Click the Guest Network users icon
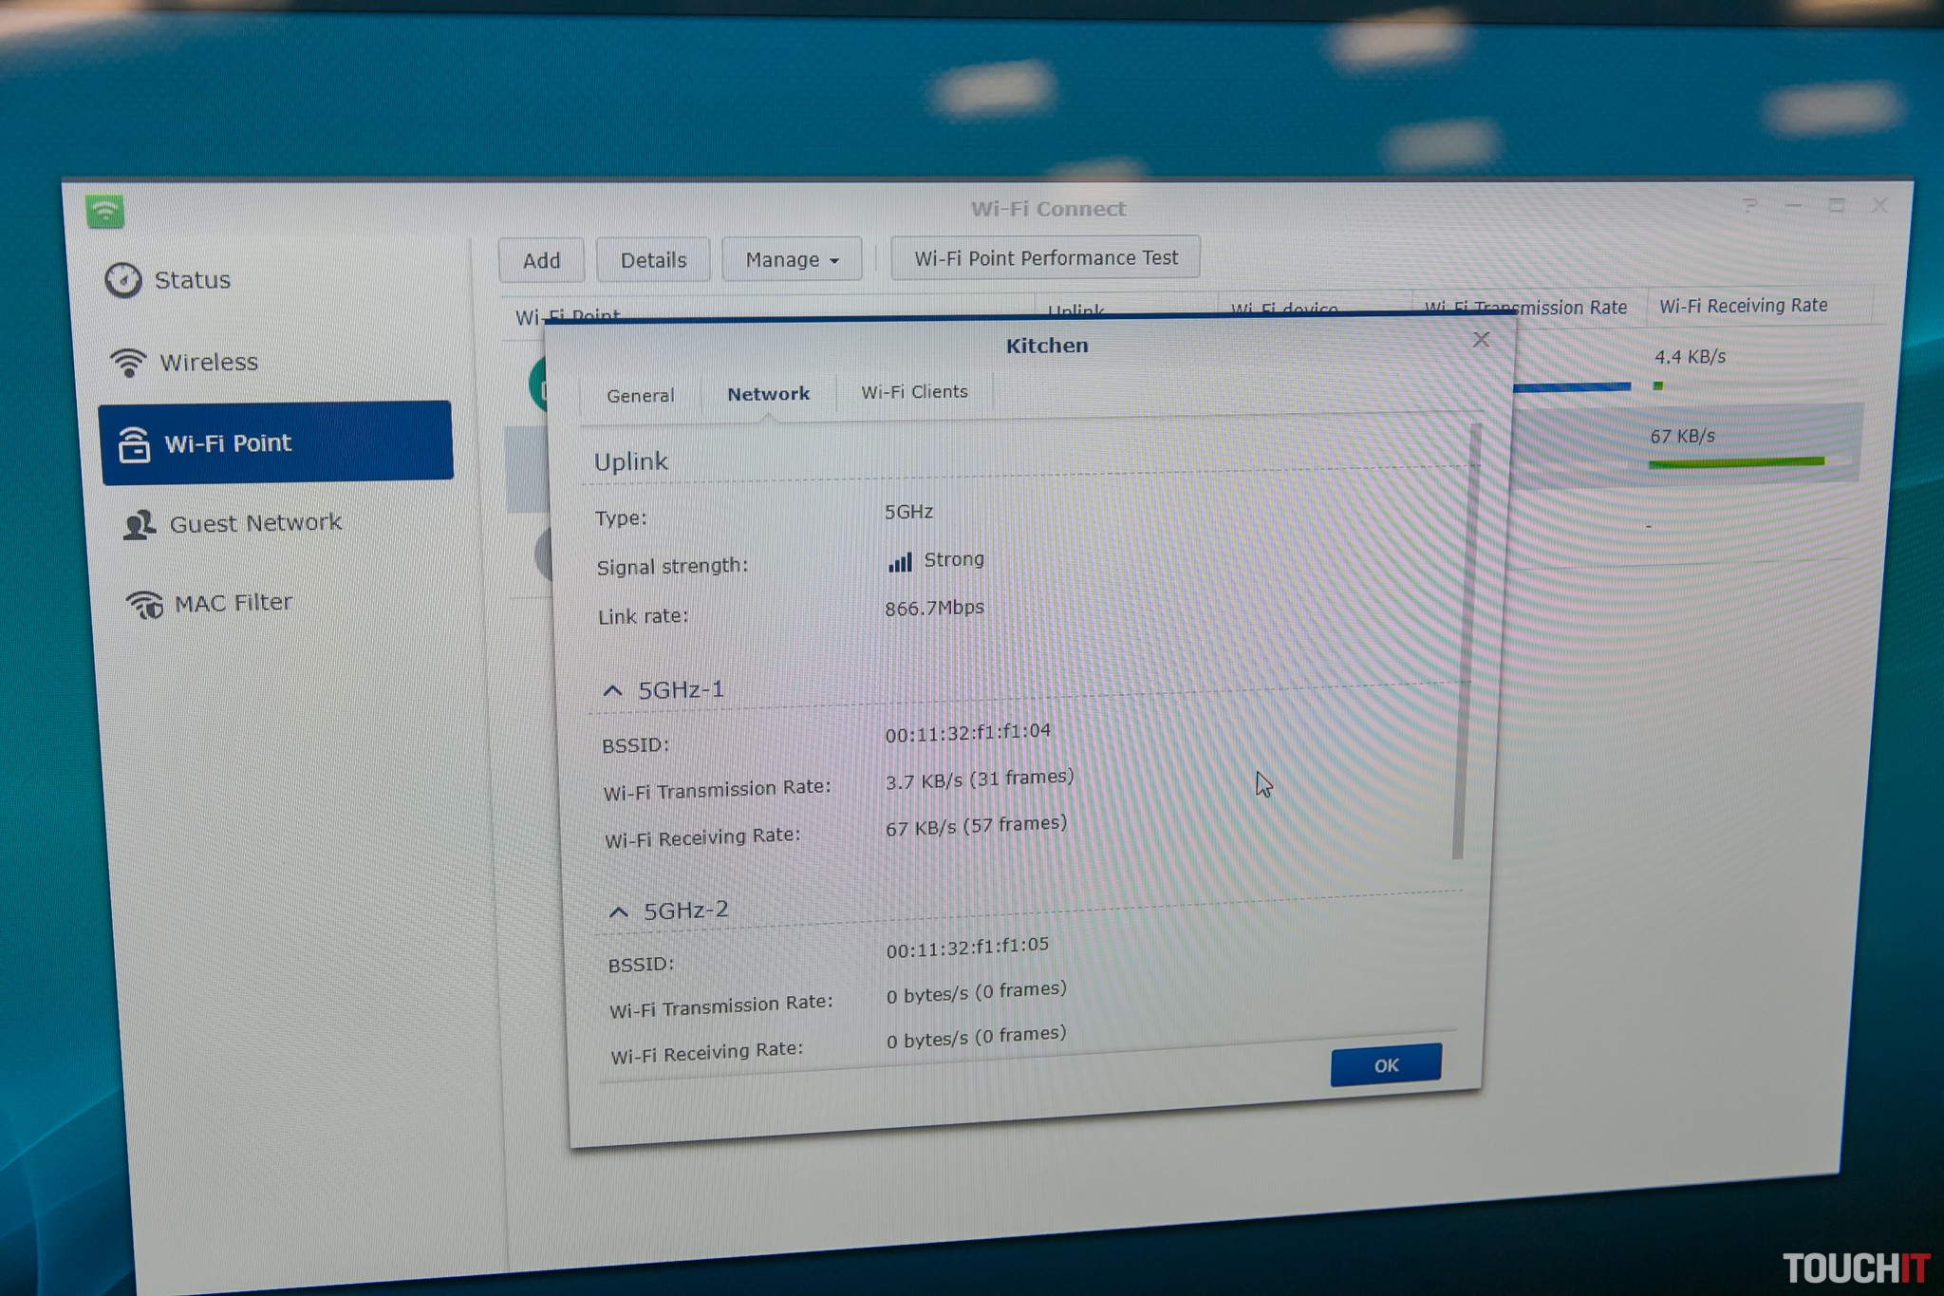Screen dimensions: 1944x1296 (x=140, y=524)
